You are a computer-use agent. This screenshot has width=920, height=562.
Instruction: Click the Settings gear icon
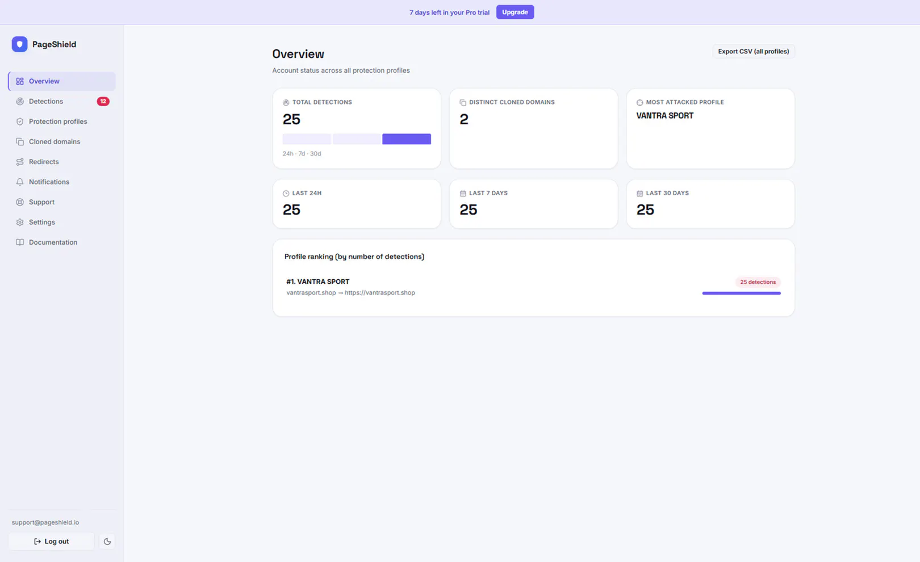[20, 223]
